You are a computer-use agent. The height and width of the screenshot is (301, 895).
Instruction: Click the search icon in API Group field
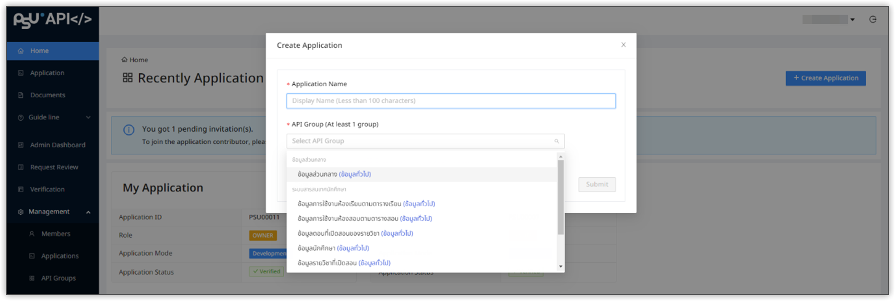pyautogui.click(x=557, y=141)
